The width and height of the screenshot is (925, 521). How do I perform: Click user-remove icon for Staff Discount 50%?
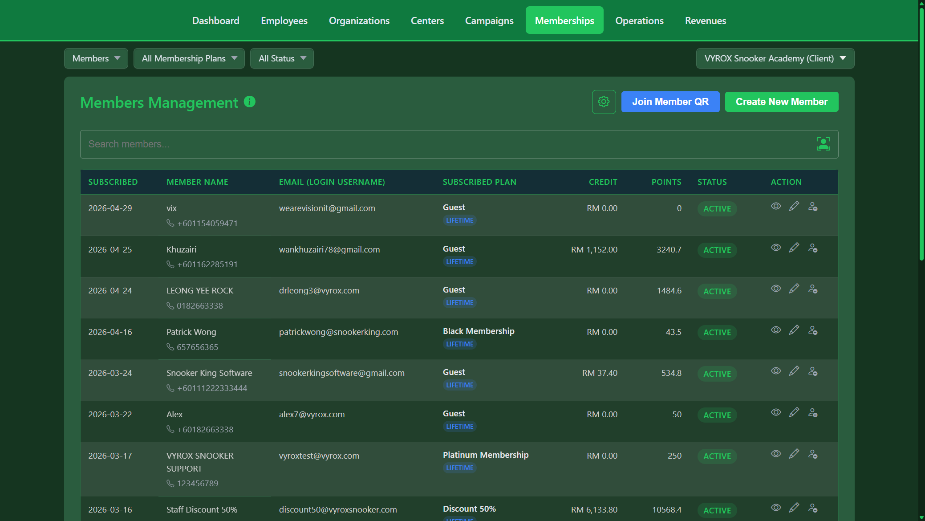[813, 508]
